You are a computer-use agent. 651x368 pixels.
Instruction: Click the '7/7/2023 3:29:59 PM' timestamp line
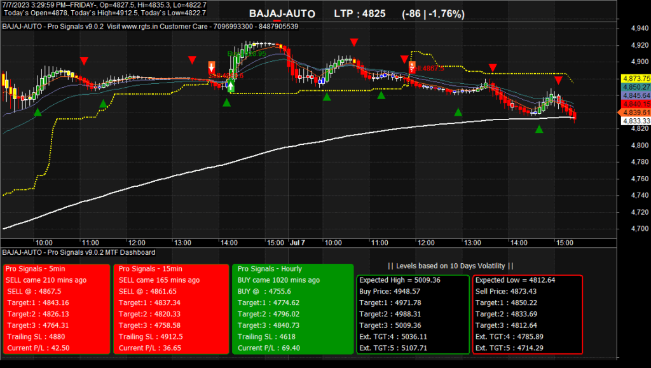pos(105,5)
